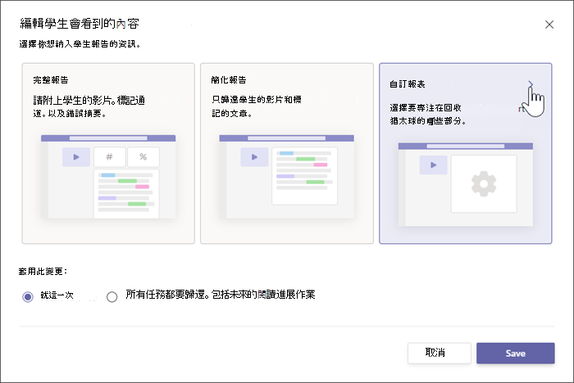The height and width of the screenshot is (383, 574).
Task: Select the 就這一次 radio button
Action: [x=28, y=296]
